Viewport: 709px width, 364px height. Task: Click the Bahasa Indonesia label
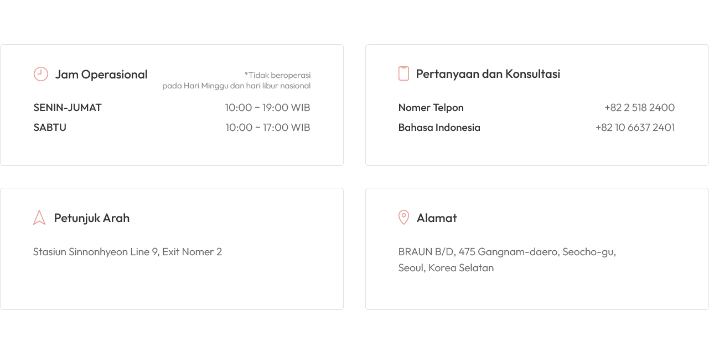click(439, 128)
